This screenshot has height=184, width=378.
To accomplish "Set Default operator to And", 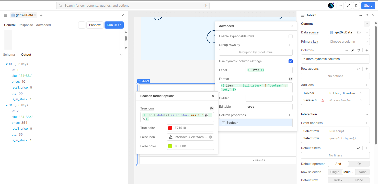I will tap(338, 164).
